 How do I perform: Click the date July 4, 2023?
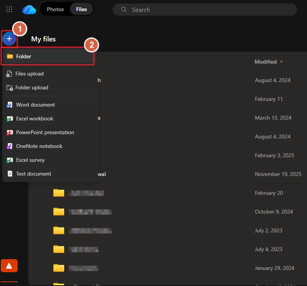point(269,249)
